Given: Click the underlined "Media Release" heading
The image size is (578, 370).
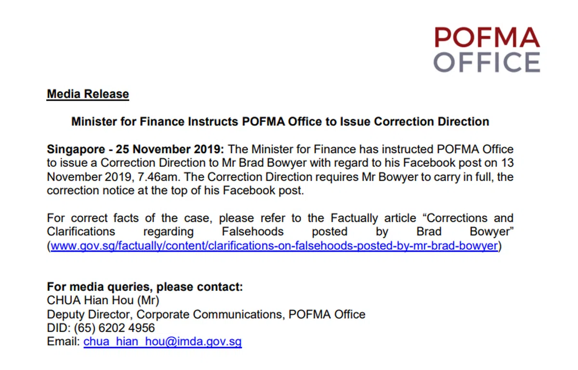Looking at the screenshot, I should click(88, 94).
